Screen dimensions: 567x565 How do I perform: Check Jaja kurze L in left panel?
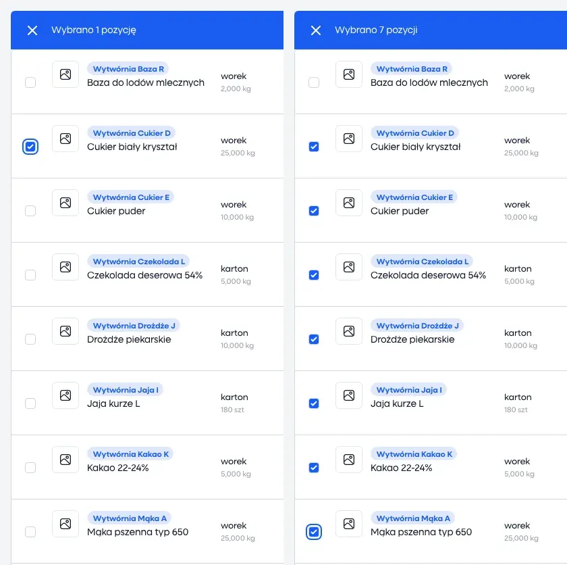(30, 403)
